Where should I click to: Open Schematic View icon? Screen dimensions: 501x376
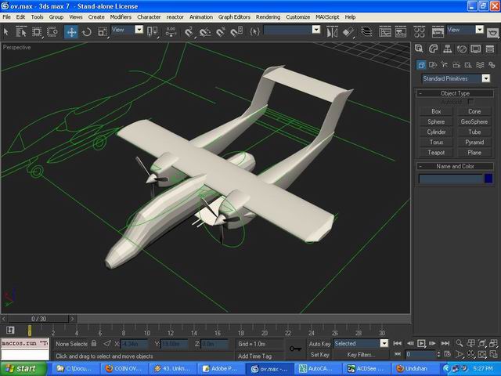pyautogui.click(x=401, y=32)
